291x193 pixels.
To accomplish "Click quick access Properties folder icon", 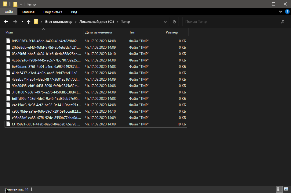I will pyautogui.click(x=15, y=4).
